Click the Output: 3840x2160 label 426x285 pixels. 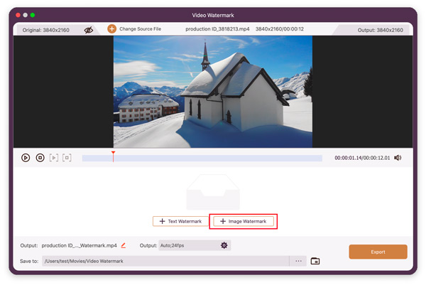click(380, 30)
